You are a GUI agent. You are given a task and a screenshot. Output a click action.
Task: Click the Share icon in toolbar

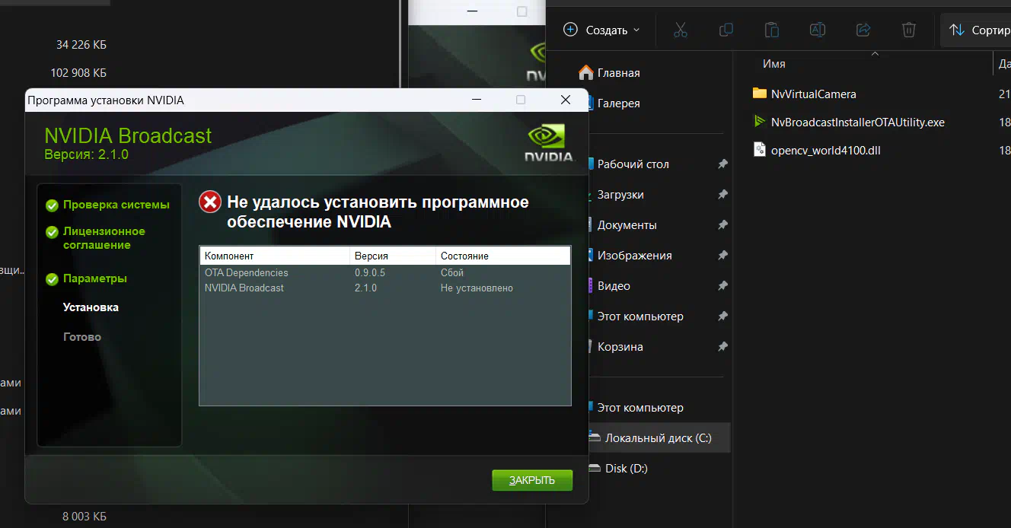pyautogui.click(x=863, y=30)
